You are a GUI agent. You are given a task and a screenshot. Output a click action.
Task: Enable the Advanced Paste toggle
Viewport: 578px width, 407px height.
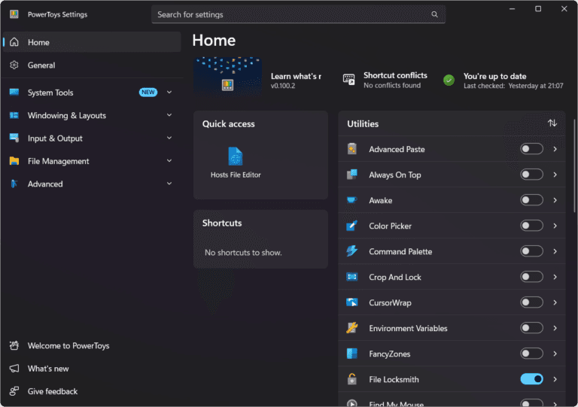pos(531,149)
